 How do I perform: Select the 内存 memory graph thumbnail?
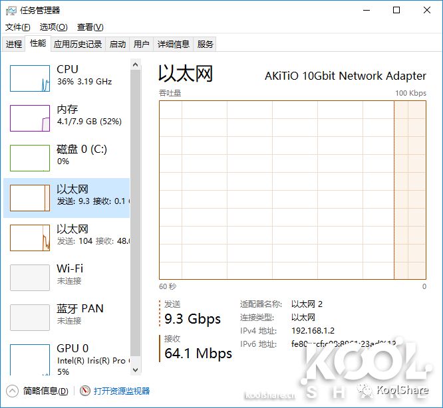click(30, 118)
